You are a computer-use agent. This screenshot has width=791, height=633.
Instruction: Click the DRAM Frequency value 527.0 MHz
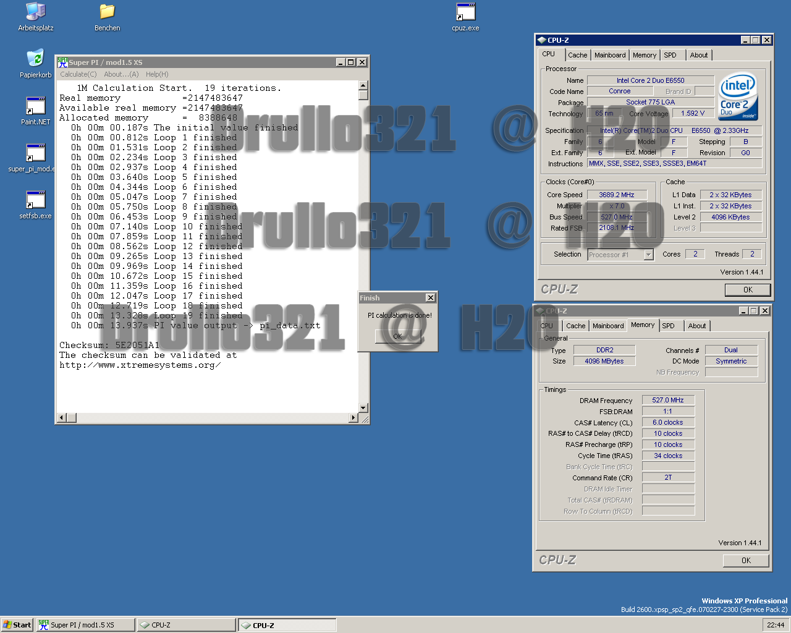pos(668,400)
